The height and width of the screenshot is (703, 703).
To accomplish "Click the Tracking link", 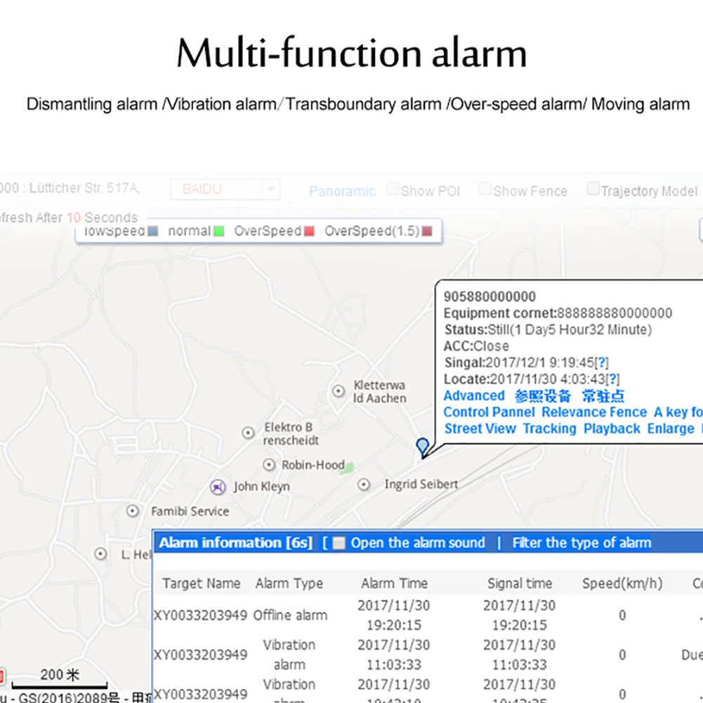I will click(549, 429).
